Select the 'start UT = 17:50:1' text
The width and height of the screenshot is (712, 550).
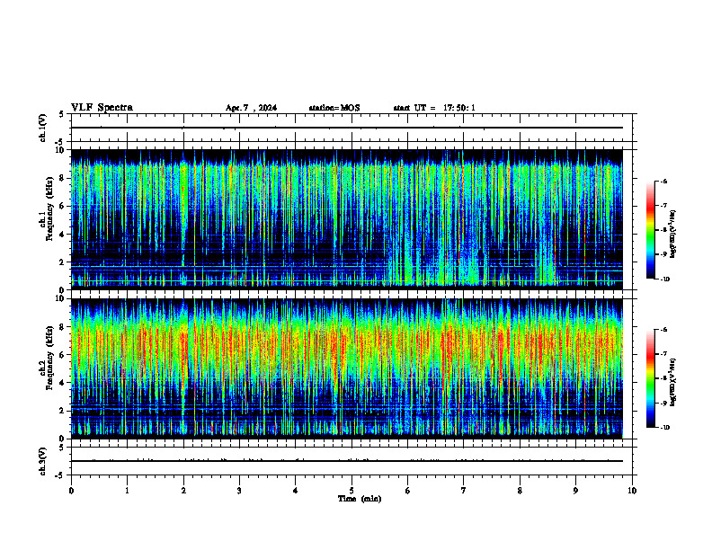tap(434, 108)
